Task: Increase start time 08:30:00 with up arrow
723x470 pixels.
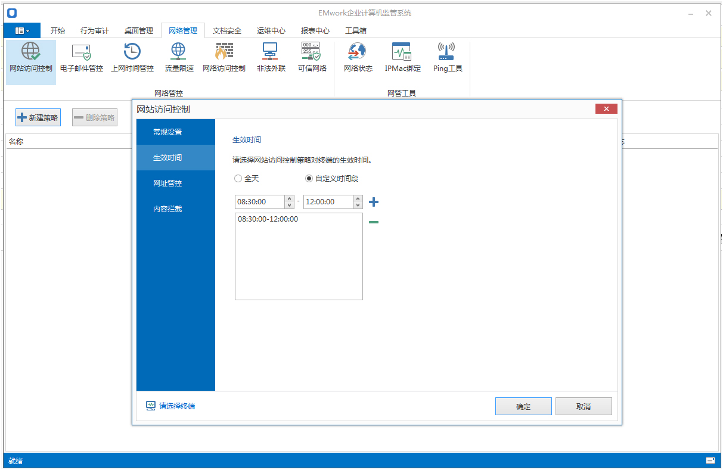Action: pos(290,198)
